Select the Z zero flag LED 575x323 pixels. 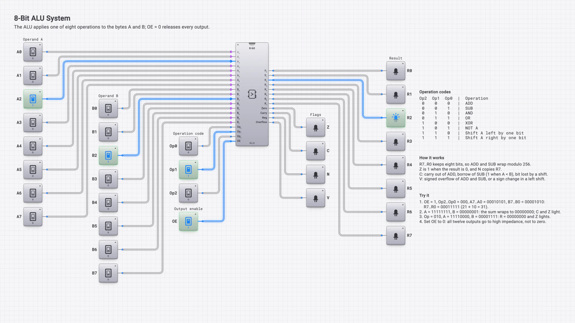pos(316,127)
